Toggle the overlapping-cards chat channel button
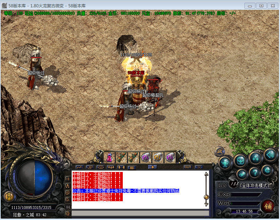The image size is (280, 220). [68, 193]
